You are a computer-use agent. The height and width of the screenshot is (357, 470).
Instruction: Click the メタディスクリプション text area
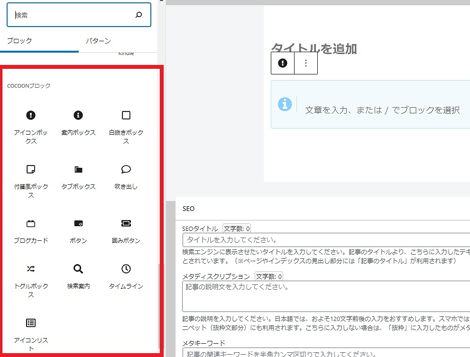[x=326, y=296]
